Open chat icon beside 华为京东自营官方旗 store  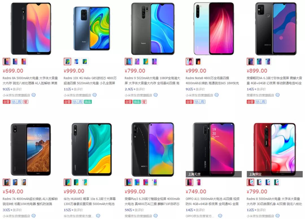tap(98, 216)
